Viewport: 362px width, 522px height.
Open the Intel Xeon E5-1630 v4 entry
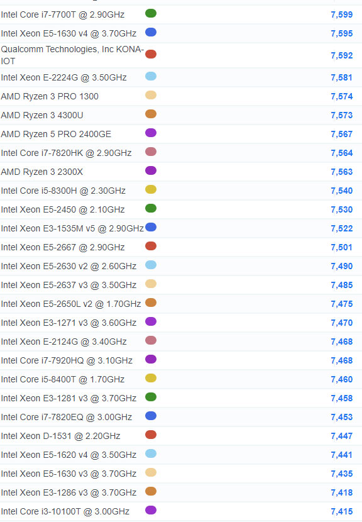pyautogui.click(x=69, y=33)
